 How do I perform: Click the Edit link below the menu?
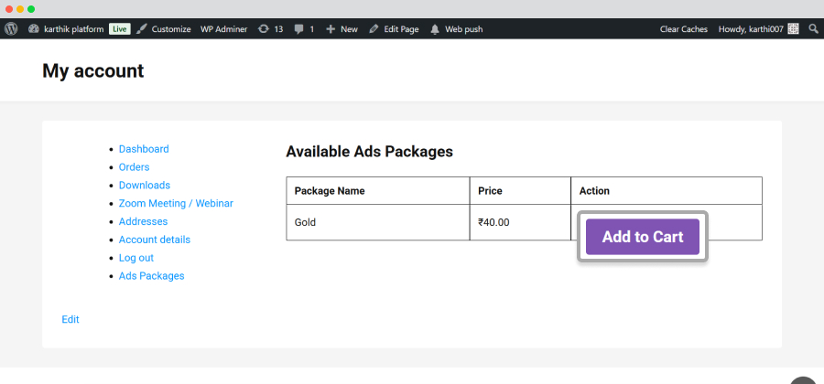click(x=70, y=319)
